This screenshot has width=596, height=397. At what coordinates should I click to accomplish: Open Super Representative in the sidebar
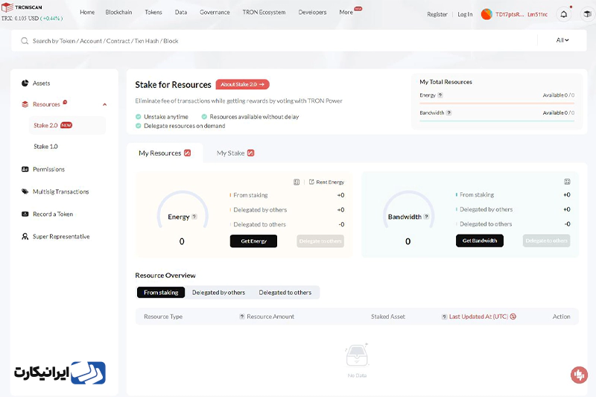[61, 236]
